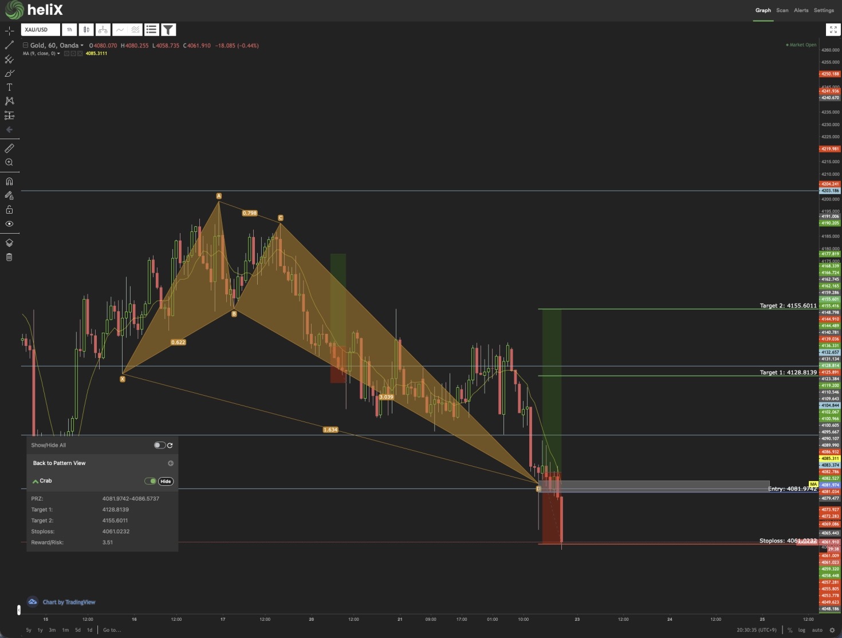This screenshot has height=638, width=842.
Task: Select the long position prediction tool
Action: point(9,115)
